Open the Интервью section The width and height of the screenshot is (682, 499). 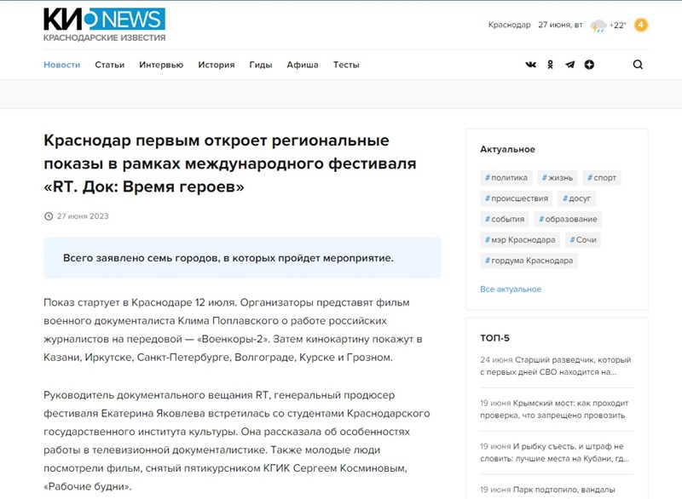pyautogui.click(x=161, y=65)
